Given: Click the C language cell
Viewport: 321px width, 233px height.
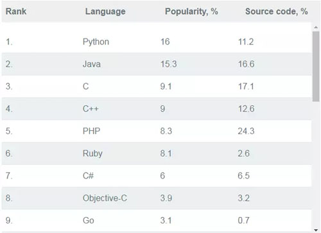Looking at the screenshot, I should tap(85, 87).
